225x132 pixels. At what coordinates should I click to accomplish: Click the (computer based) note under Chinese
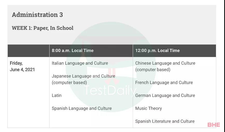point(153,70)
